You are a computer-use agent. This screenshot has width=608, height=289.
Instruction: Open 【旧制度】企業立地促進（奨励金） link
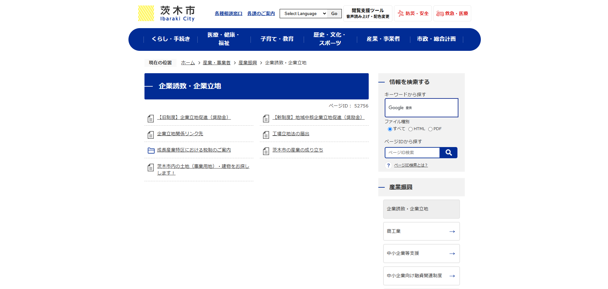click(x=194, y=117)
